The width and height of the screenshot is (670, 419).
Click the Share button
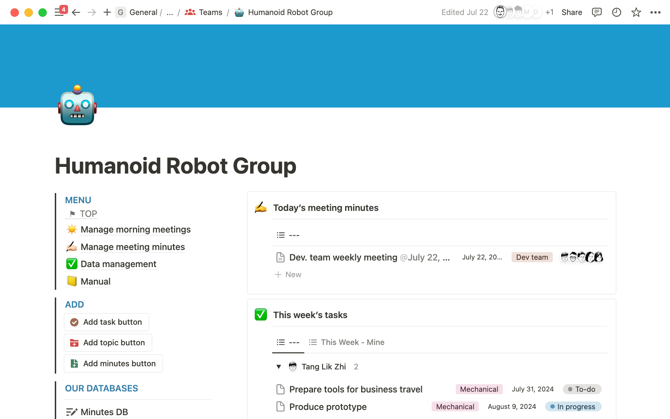pos(572,12)
